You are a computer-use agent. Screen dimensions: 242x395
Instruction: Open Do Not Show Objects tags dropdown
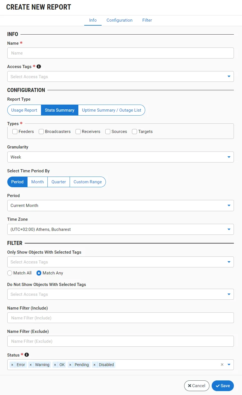(x=120, y=294)
